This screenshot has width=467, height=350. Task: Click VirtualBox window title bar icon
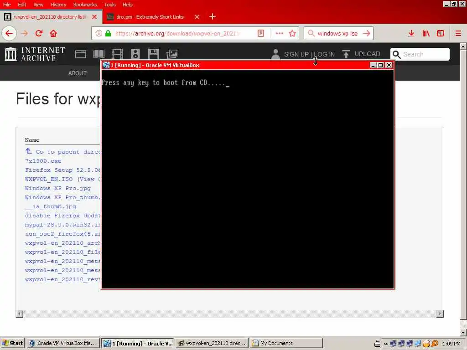point(106,65)
